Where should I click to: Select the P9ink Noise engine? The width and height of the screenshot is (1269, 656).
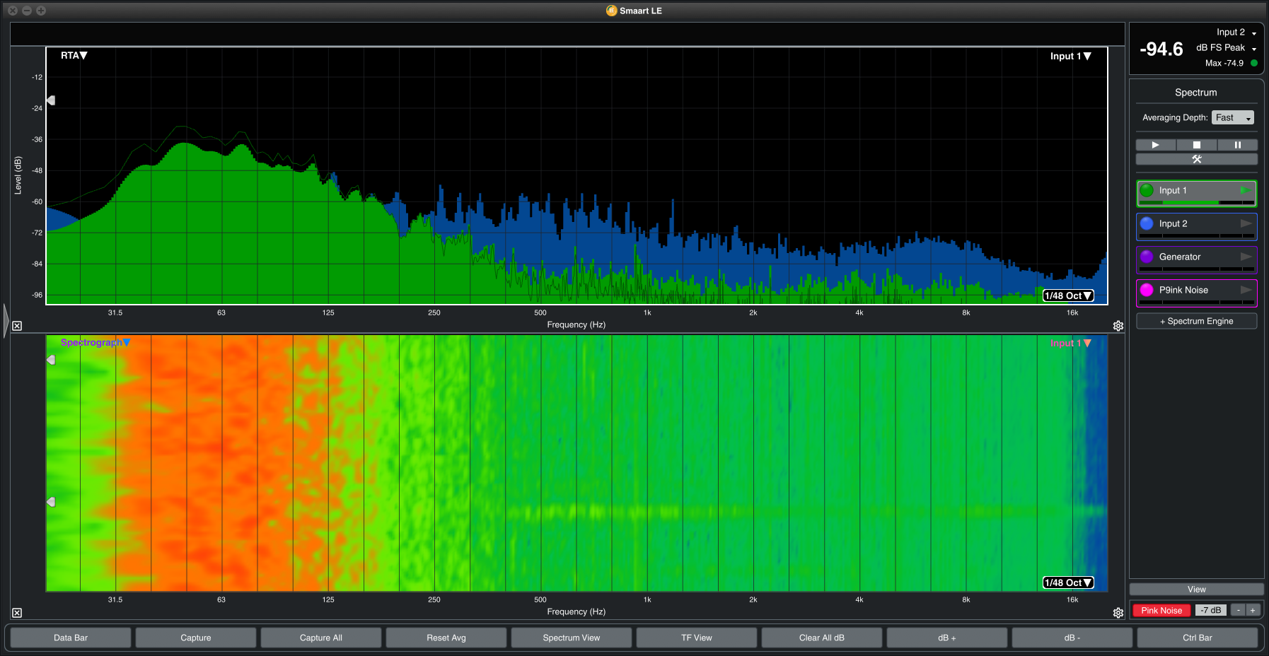tap(1197, 293)
